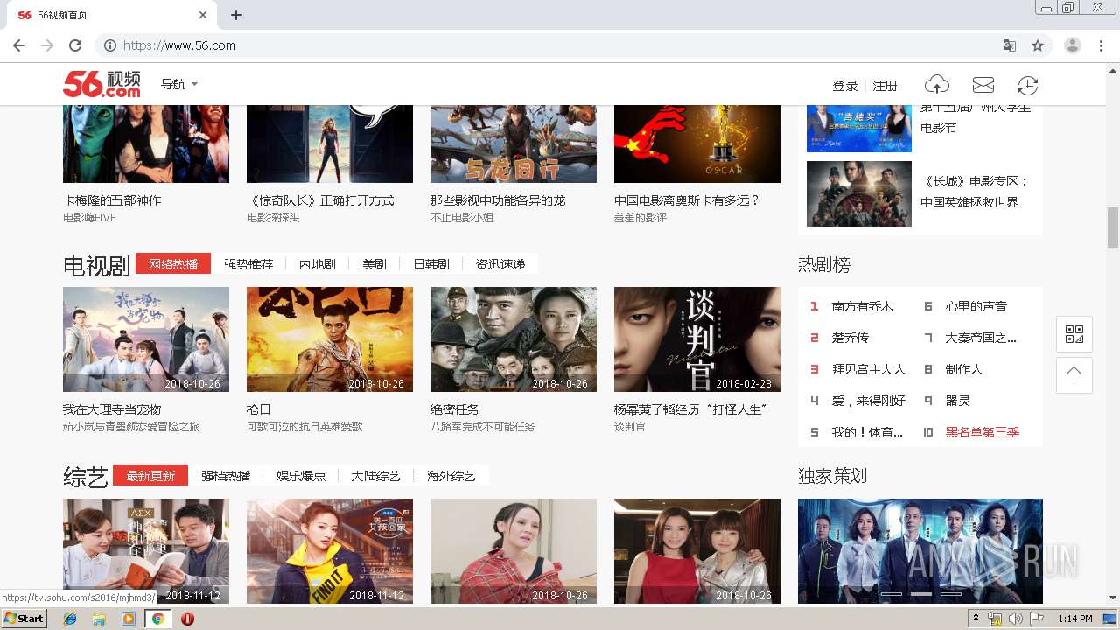Open 制作人 in hot drama list
The image size is (1120, 630).
[964, 369]
